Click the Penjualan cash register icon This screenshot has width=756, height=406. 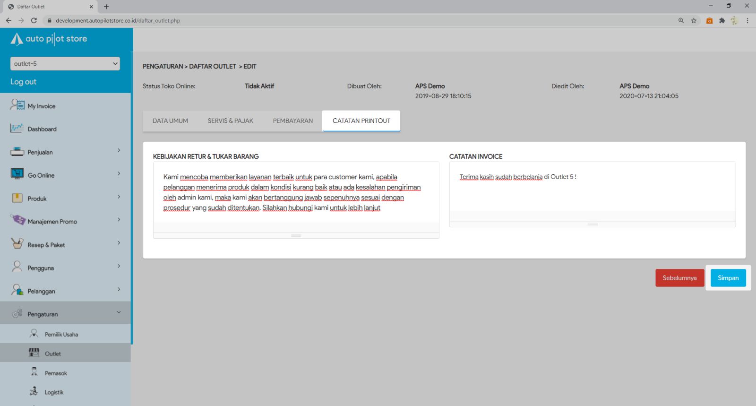tap(17, 152)
